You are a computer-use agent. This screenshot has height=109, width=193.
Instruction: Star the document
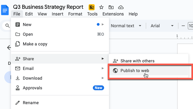(x=101, y=7)
